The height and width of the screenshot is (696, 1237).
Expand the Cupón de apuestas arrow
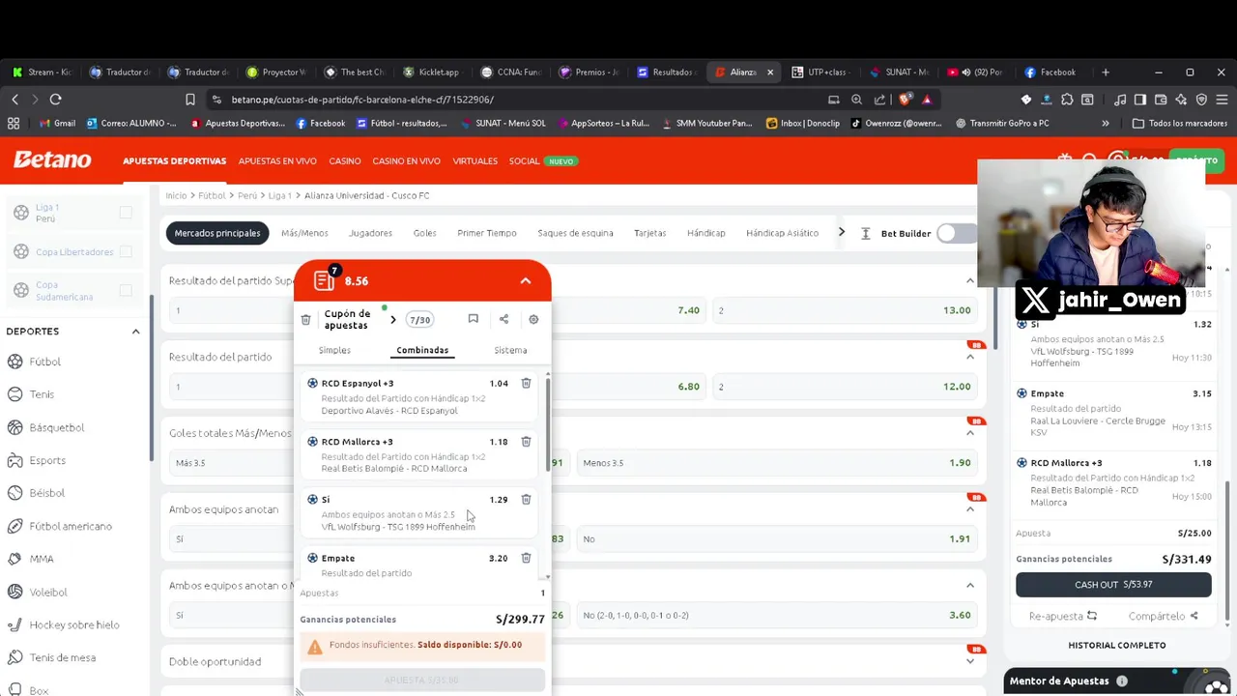392,320
